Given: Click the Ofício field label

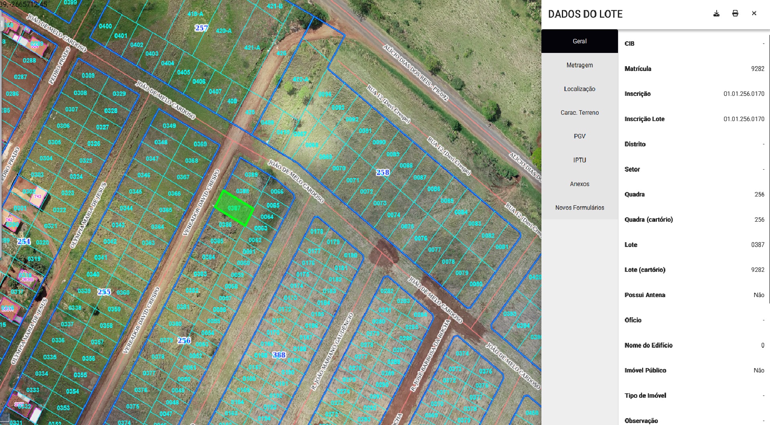Looking at the screenshot, I should click(x=633, y=320).
